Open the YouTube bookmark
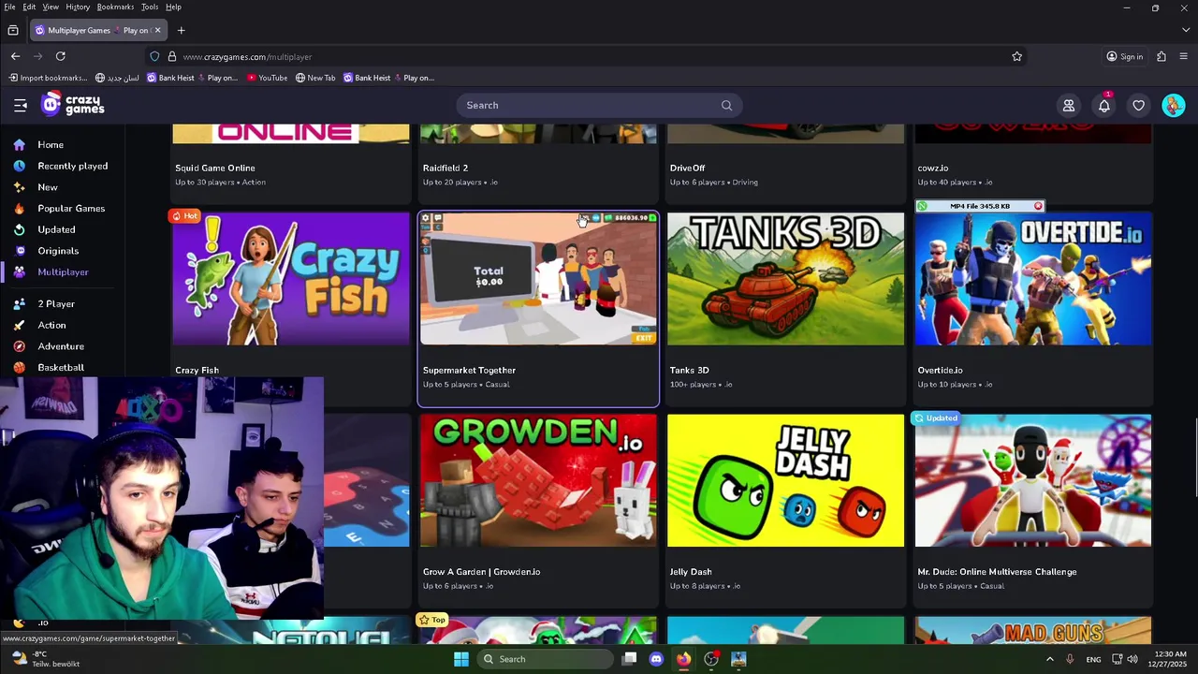Screen dimensions: 1198x674 tap(267, 78)
